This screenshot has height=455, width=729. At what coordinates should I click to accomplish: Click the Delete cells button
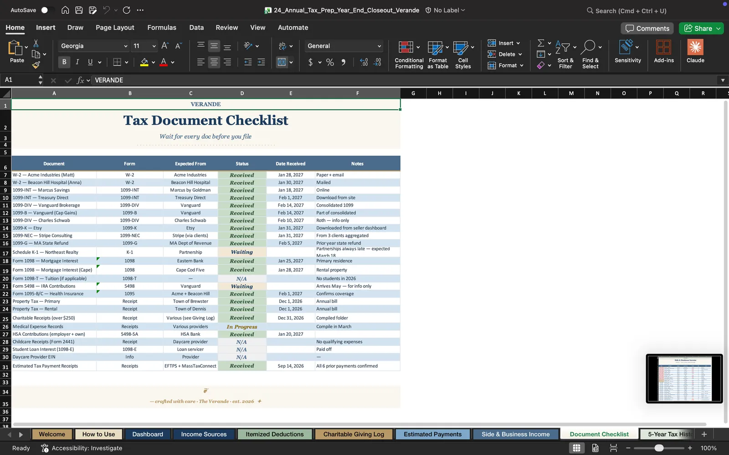[504, 54]
